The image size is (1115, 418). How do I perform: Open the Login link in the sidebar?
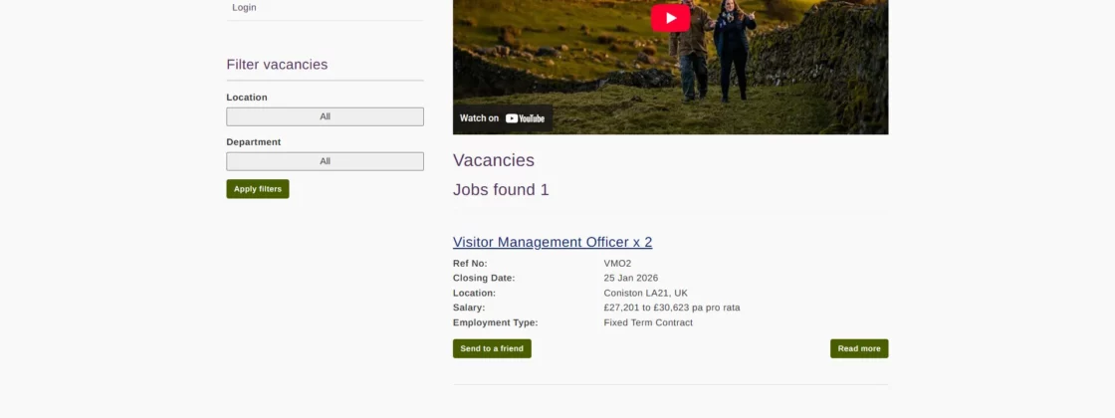[244, 7]
